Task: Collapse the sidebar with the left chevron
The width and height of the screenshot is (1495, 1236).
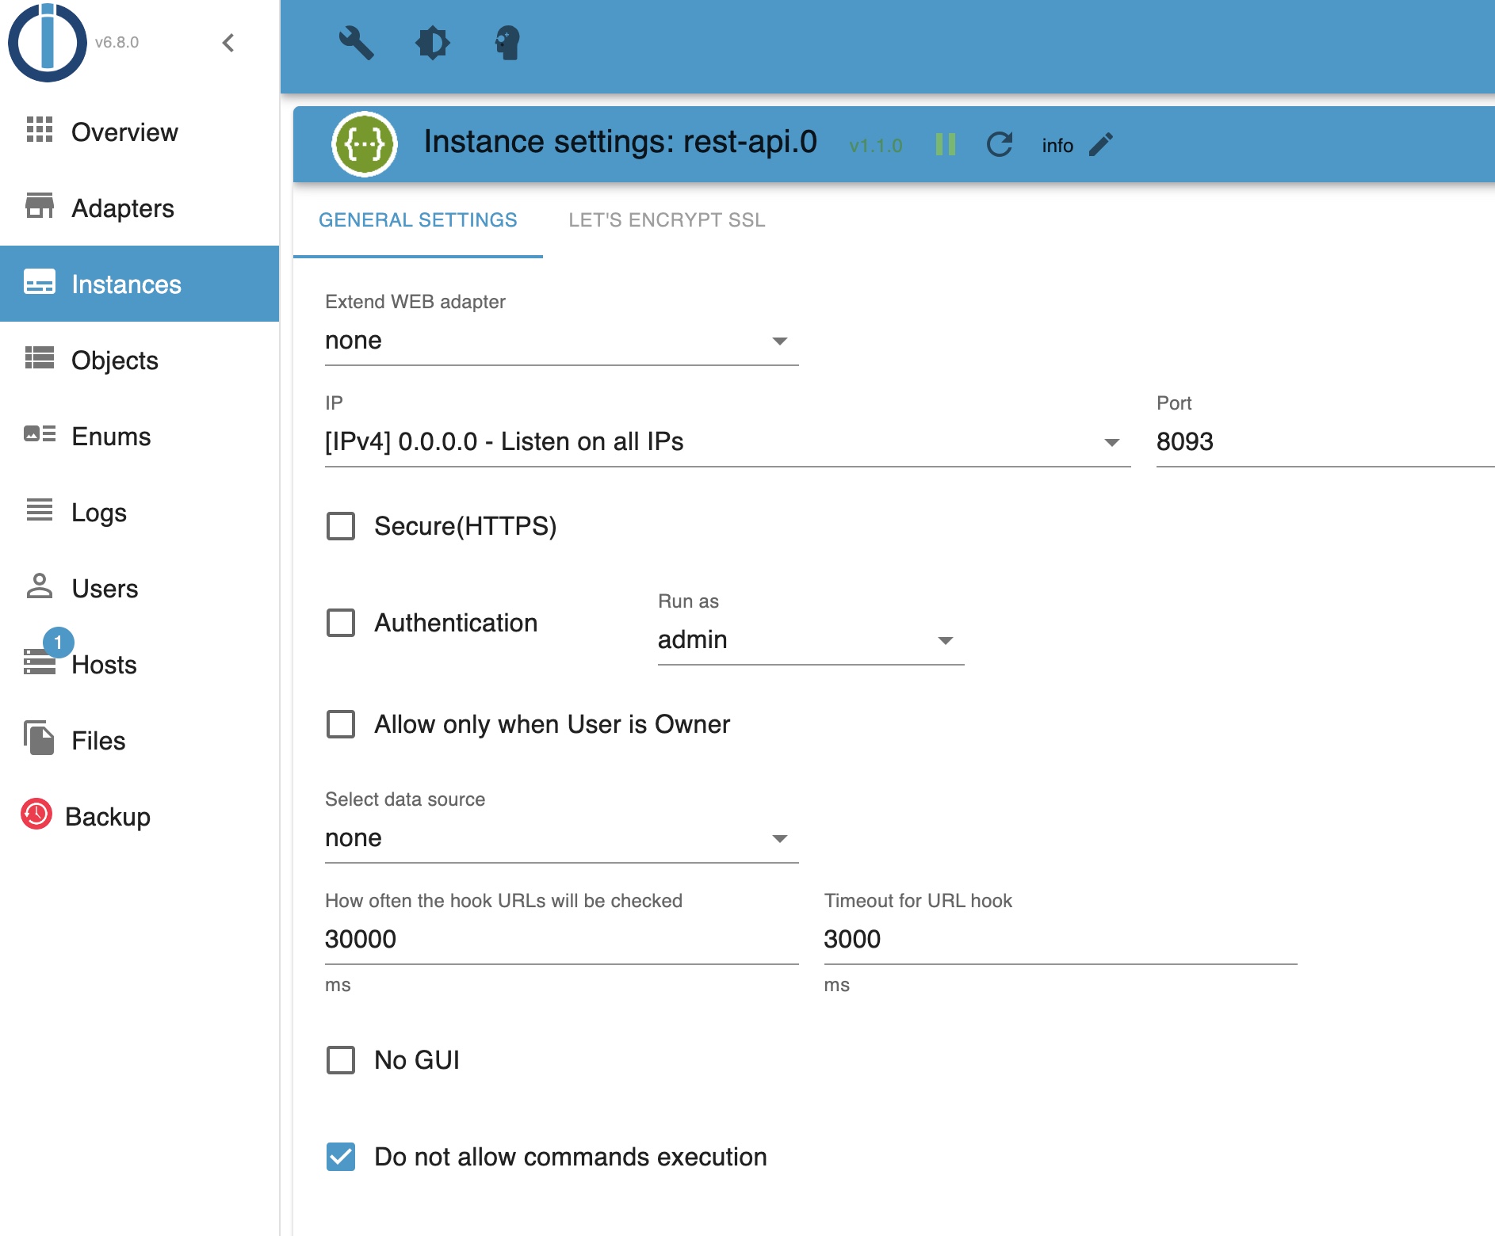Action: coord(228,43)
